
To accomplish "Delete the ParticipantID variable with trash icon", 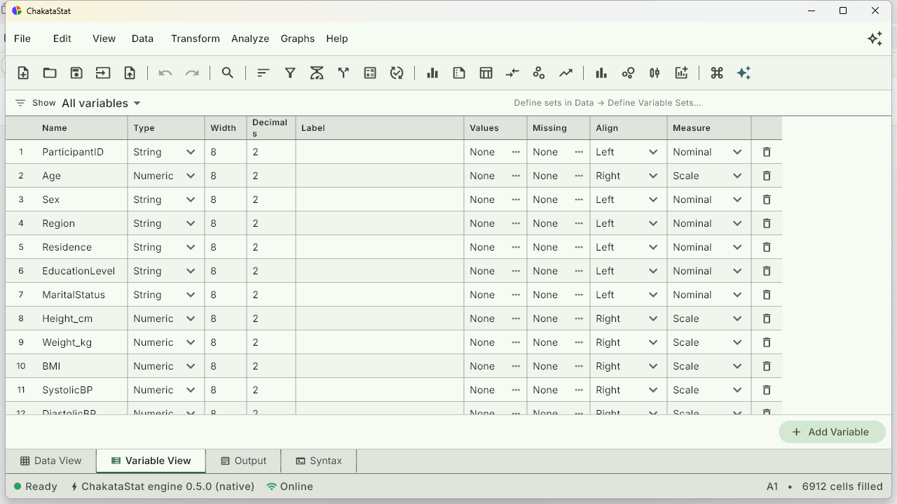I will [767, 152].
